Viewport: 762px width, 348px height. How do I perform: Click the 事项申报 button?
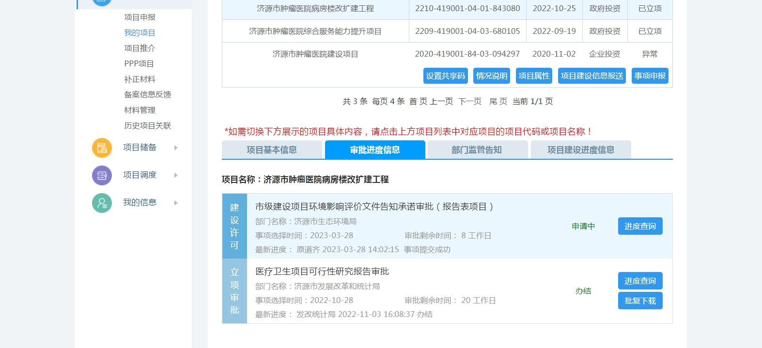click(650, 76)
